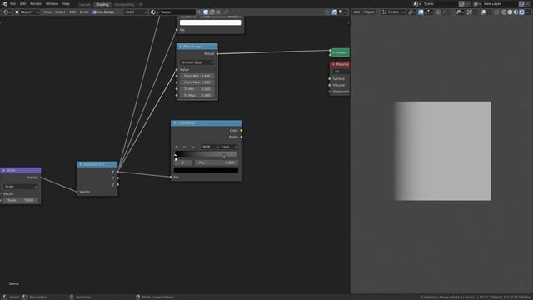Open the node editor Node menu
The height and width of the screenshot is (300, 533).
tap(84, 12)
